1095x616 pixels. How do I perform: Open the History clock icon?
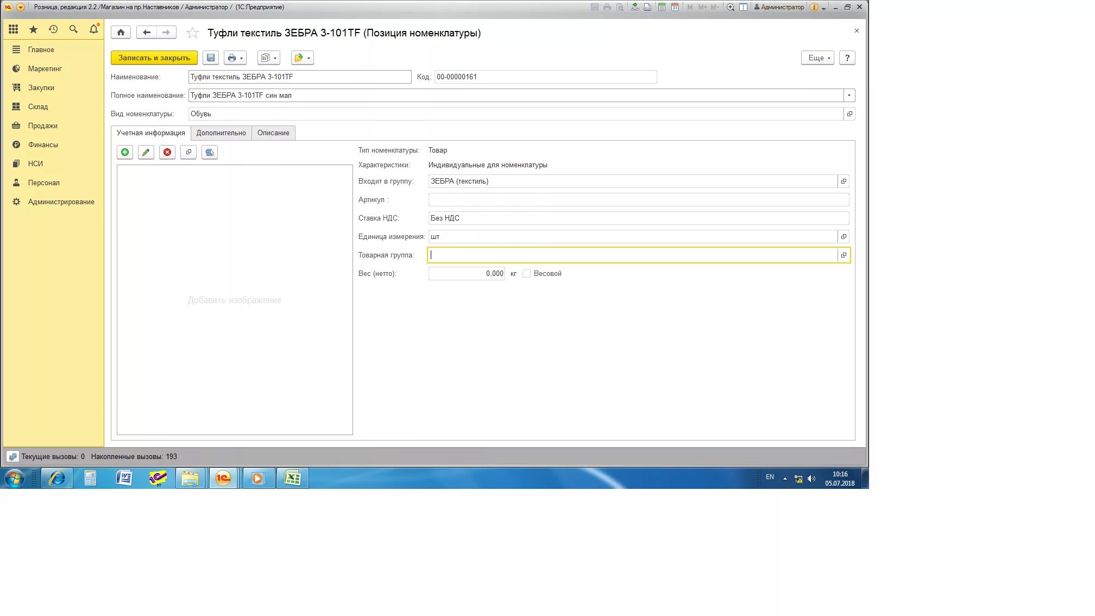pyautogui.click(x=53, y=29)
